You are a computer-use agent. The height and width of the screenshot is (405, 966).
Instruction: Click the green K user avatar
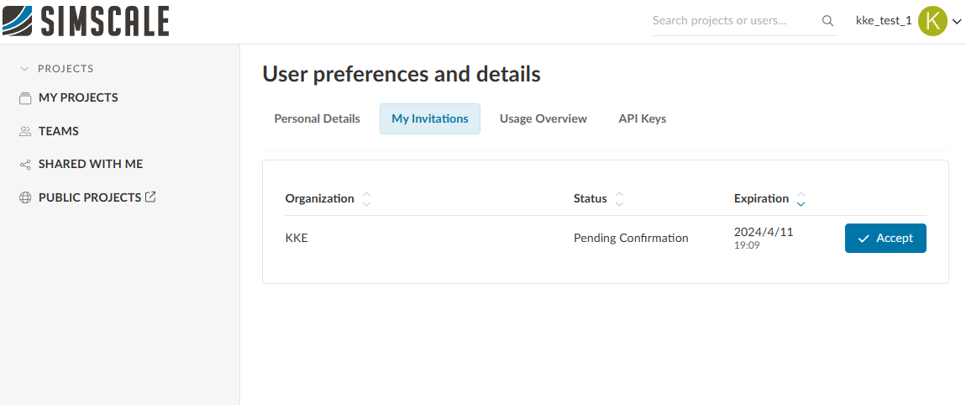(932, 21)
